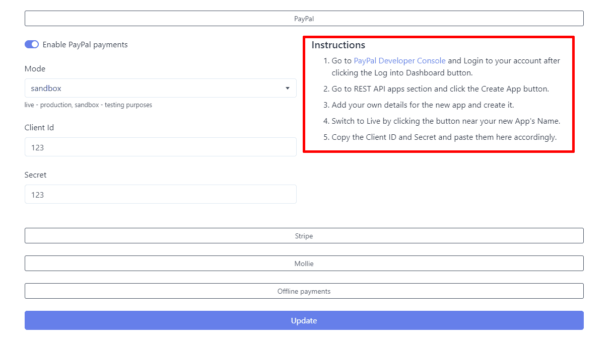
Task: Click the instruction step about Create App button
Action: coord(440,89)
